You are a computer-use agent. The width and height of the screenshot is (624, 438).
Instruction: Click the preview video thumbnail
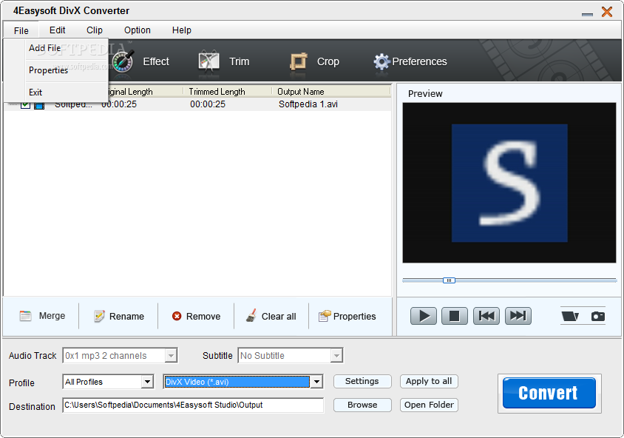tap(509, 183)
